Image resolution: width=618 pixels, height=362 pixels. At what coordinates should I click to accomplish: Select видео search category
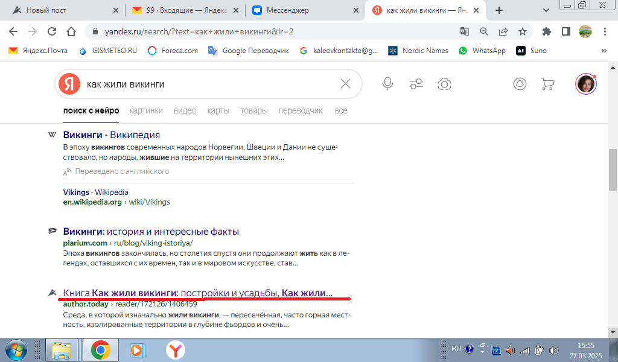pos(185,110)
